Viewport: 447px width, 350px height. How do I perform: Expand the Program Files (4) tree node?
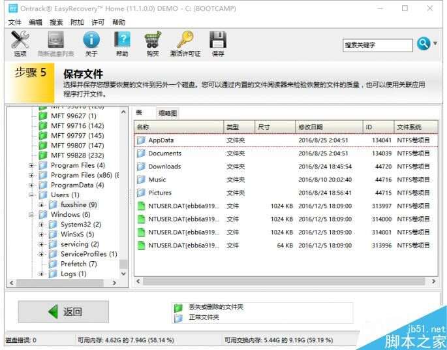(31, 166)
